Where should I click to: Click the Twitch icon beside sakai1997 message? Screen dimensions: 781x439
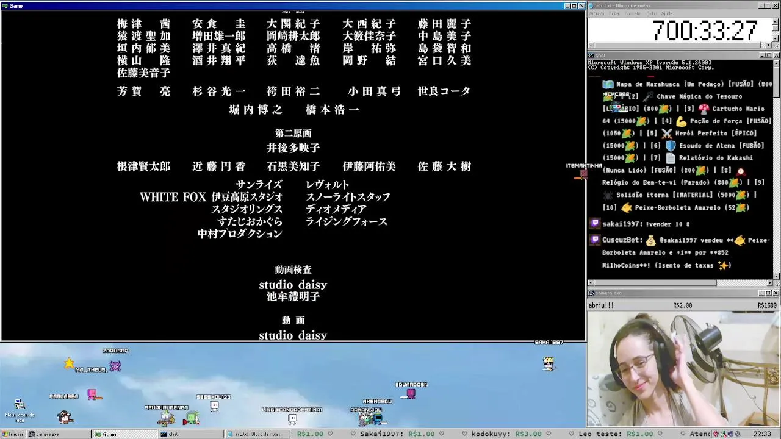[x=595, y=224]
